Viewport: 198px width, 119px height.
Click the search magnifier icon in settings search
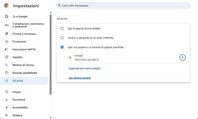(59, 6)
